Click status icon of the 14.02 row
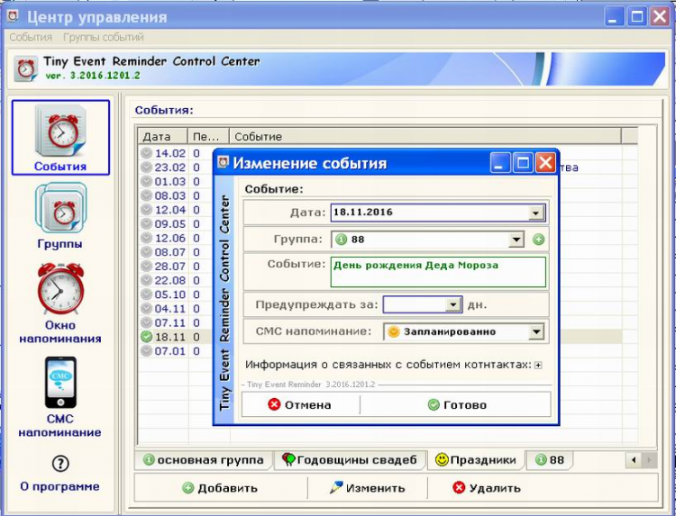The image size is (676, 516). click(x=147, y=153)
